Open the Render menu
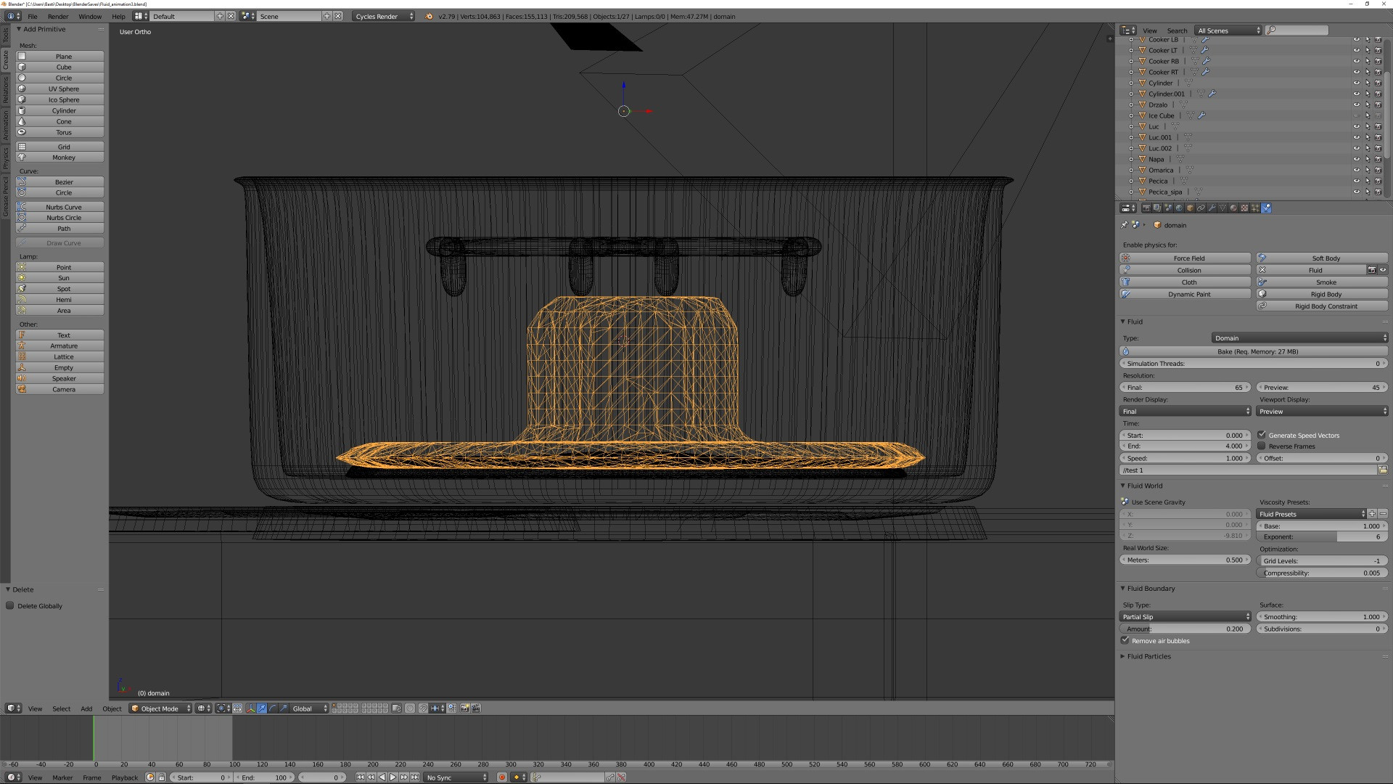 pos(58,16)
